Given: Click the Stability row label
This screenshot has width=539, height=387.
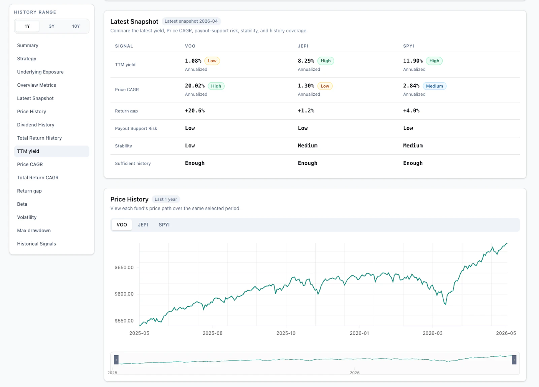Looking at the screenshot, I should (x=123, y=146).
